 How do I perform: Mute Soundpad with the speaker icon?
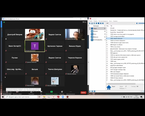[137, 23]
